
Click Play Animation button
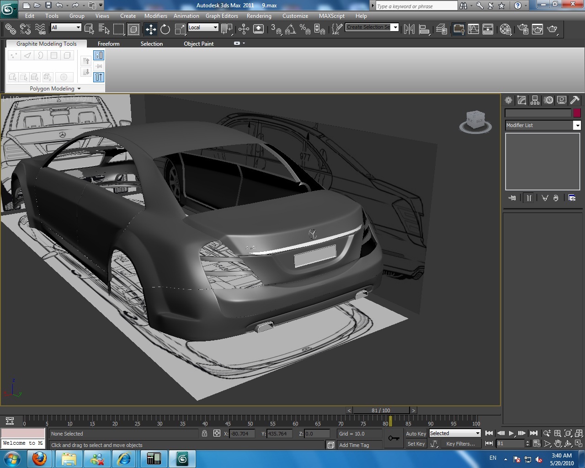coord(511,433)
